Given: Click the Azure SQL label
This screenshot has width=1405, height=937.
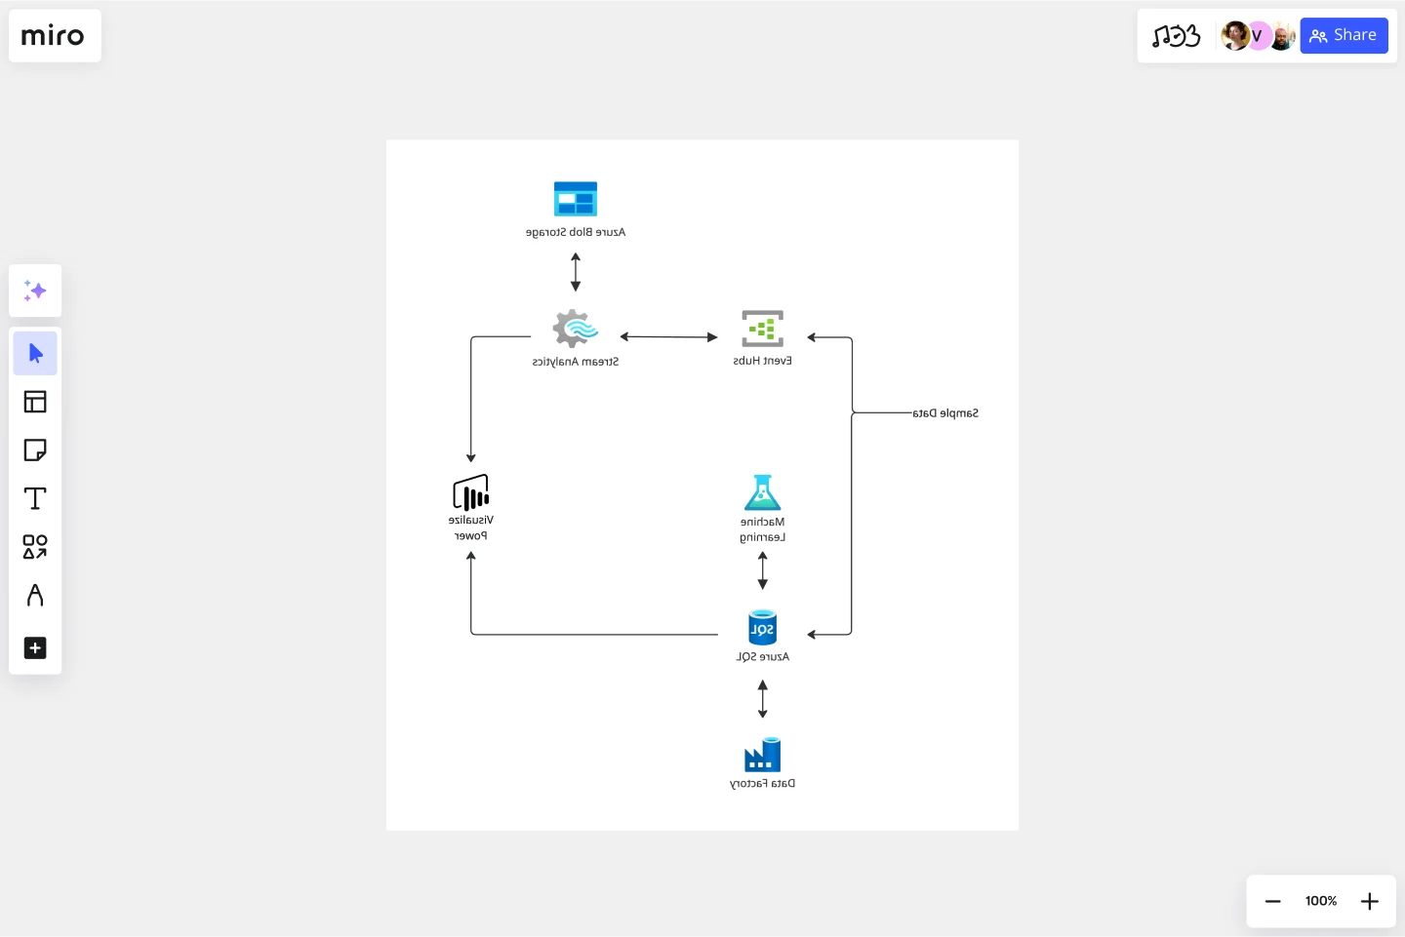Looking at the screenshot, I should pos(762,657).
